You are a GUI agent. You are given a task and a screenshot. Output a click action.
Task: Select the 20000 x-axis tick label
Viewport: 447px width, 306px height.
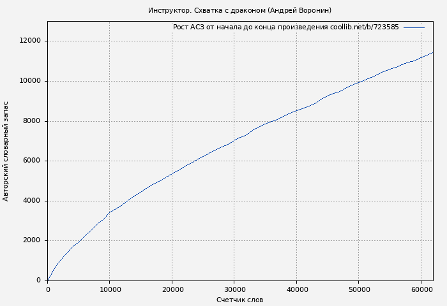[172, 289]
